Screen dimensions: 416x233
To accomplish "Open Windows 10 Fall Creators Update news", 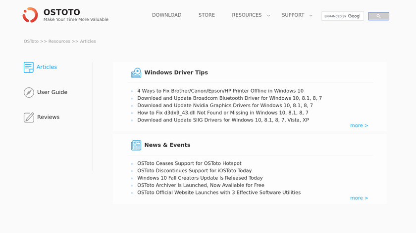I will [200, 178].
